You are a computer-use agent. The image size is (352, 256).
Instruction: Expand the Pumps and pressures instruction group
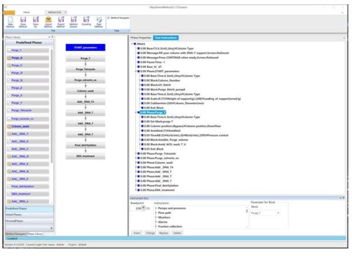155,209
